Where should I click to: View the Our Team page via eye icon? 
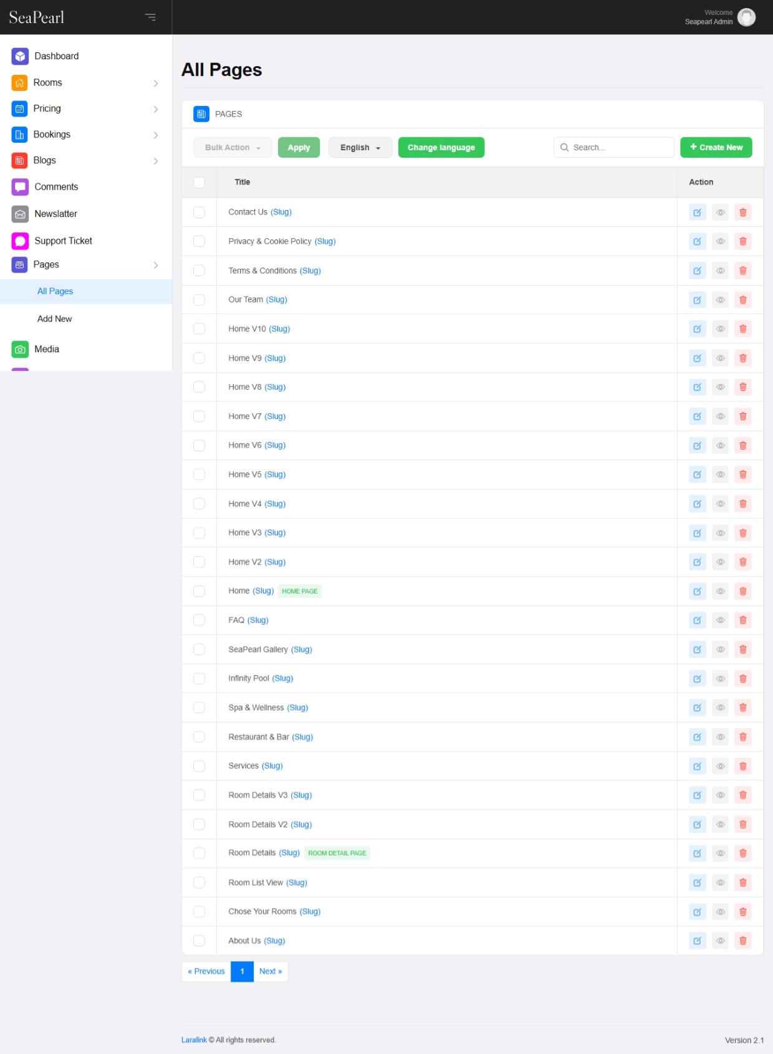pos(720,300)
